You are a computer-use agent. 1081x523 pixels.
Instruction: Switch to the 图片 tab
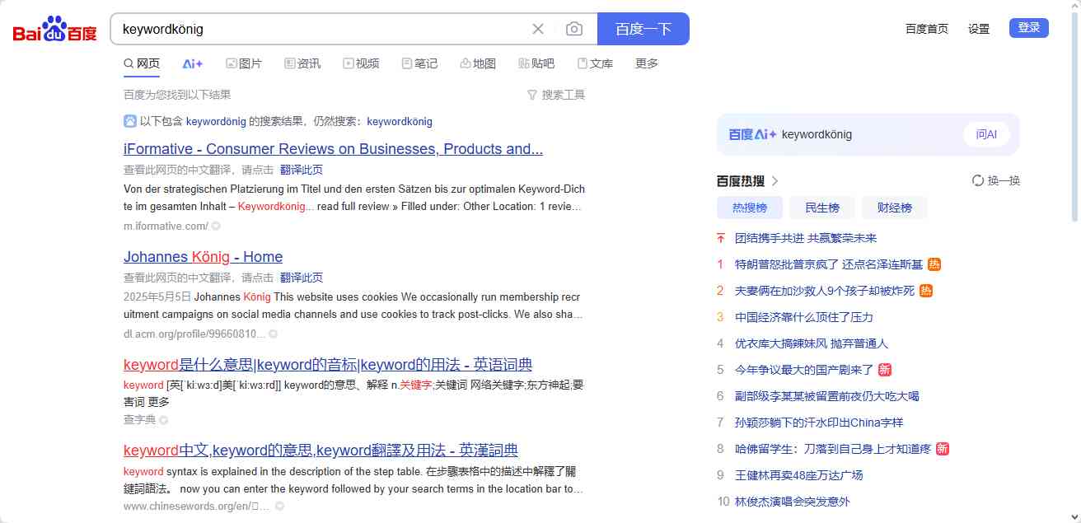click(244, 63)
